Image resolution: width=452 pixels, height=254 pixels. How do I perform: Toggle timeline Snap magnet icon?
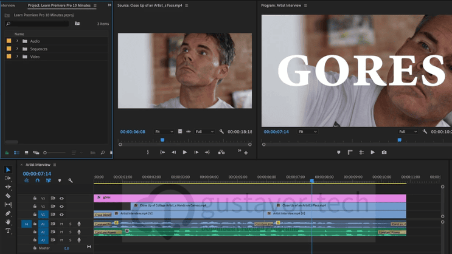38,180
